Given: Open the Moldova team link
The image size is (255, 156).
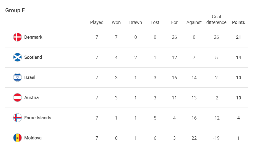Looking at the screenshot, I should (33, 138).
